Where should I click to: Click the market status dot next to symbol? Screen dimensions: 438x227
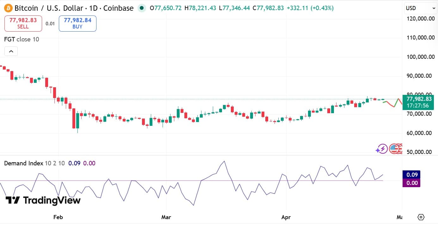pos(141,8)
